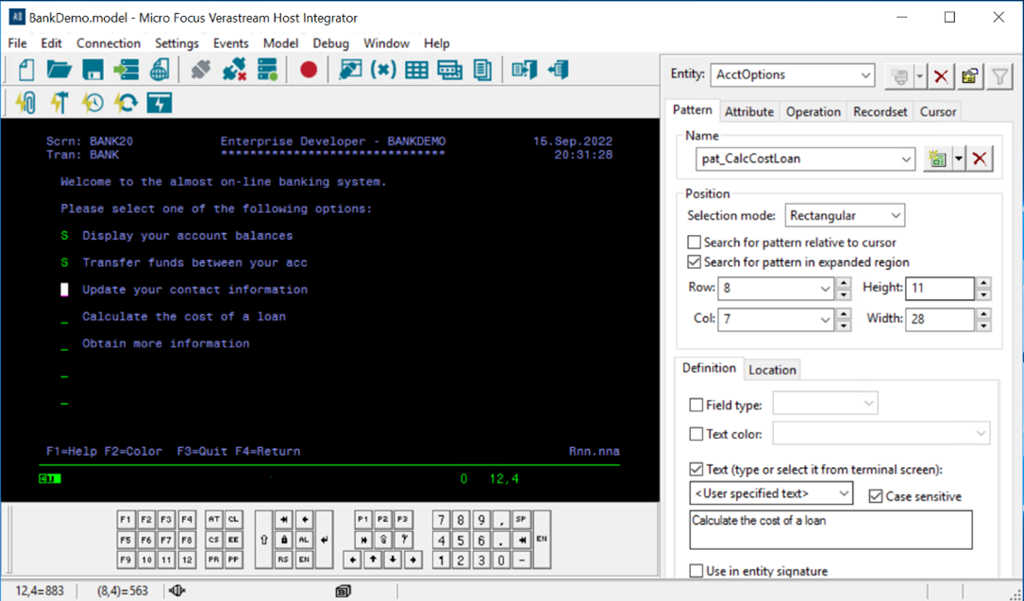Click the Calculate the cost of a loan text box

[x=831, y=529]
